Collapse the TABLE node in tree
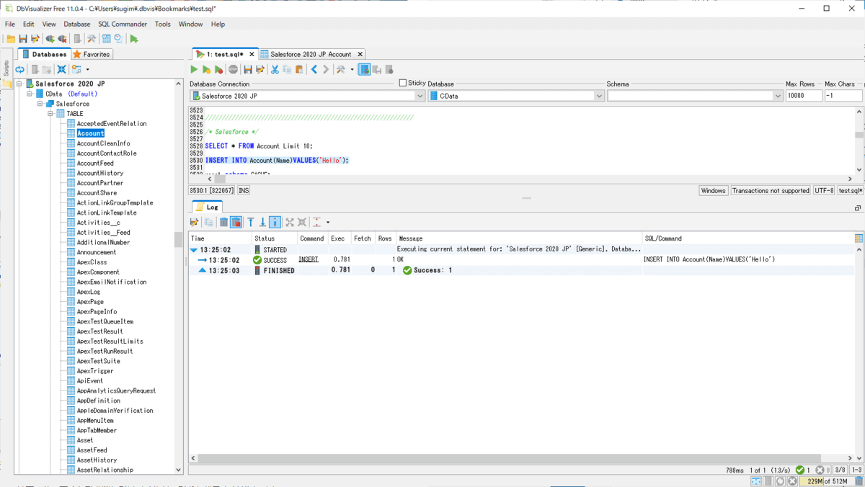Screen dimensions: 865x487 50,114
